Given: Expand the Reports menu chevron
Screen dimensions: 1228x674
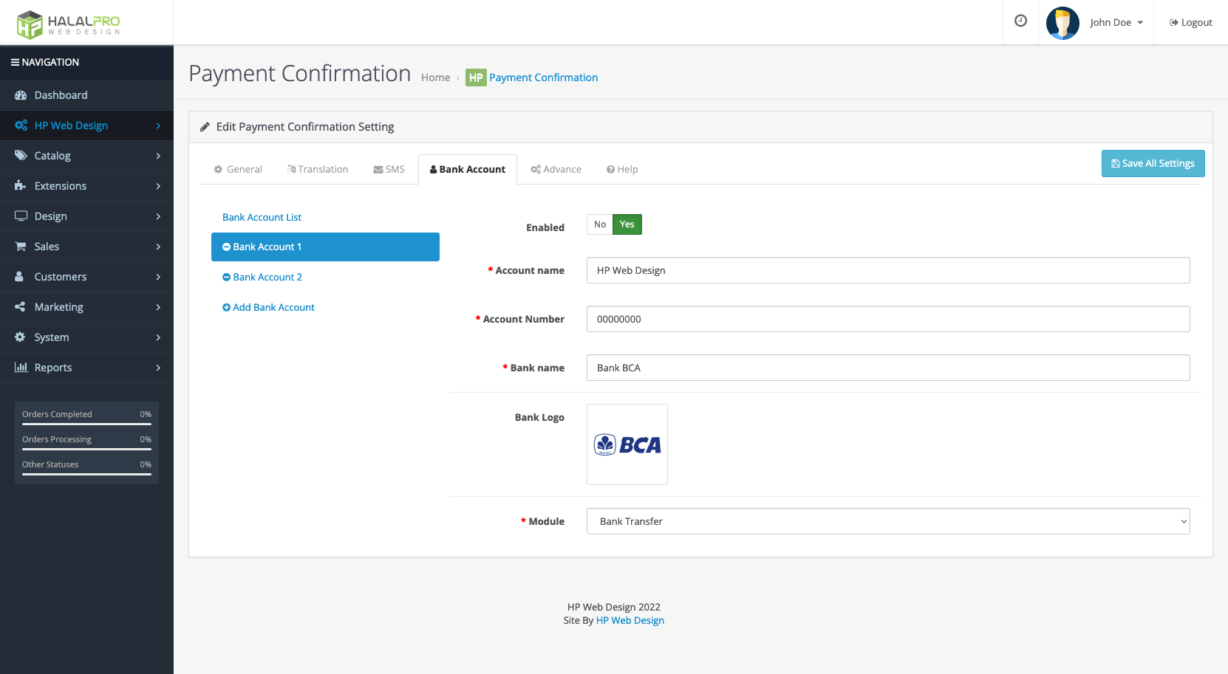Looking at the screenshot, I should pyautogui.click(x=158, y=368).
